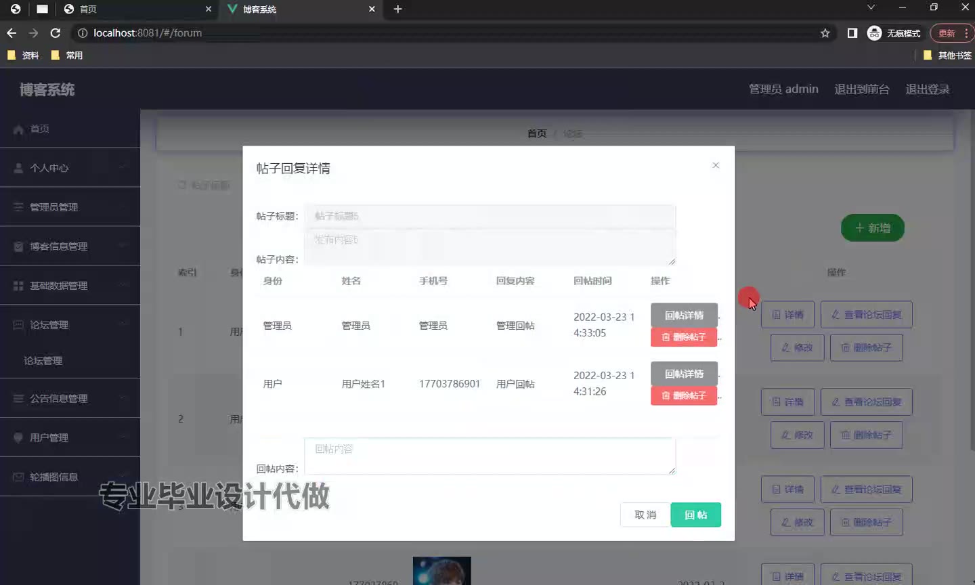The width and height of the screenshot is (975, 585).
Task: Expand the 轮播图信息 submenu chevron
Action: click(x=123, y=477)
